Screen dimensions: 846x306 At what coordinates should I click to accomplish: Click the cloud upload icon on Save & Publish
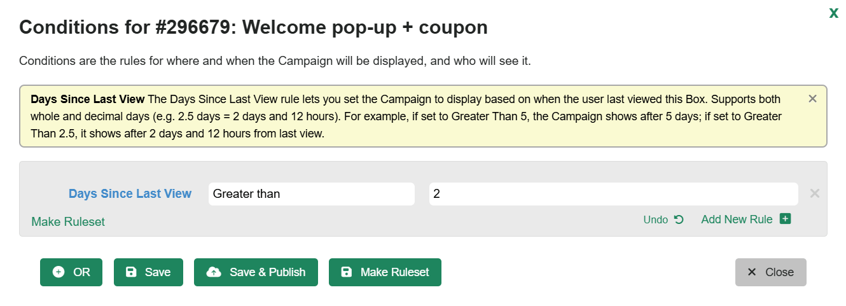214,272
